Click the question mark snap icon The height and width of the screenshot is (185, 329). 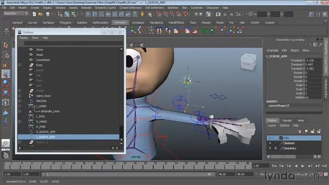[135, 14]
